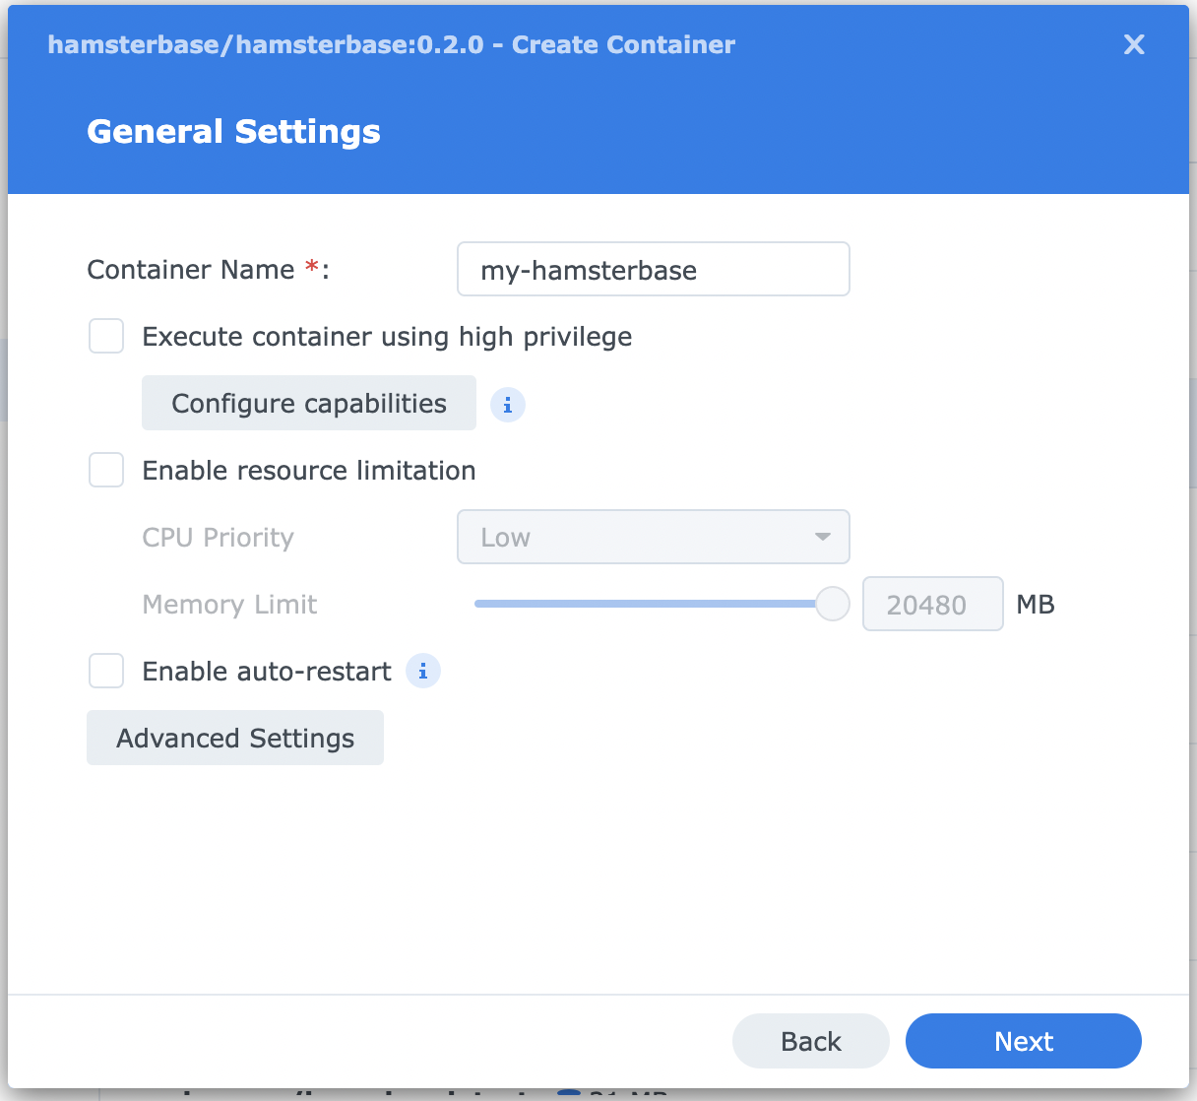Viewport: 1197px width, 1101px height.
Task: Enable the resource limitation checkbox
Action: tap(106, 470)
